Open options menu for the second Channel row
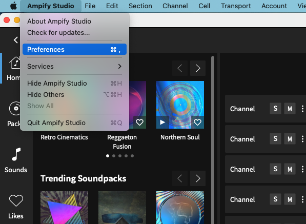 point(302,139)
